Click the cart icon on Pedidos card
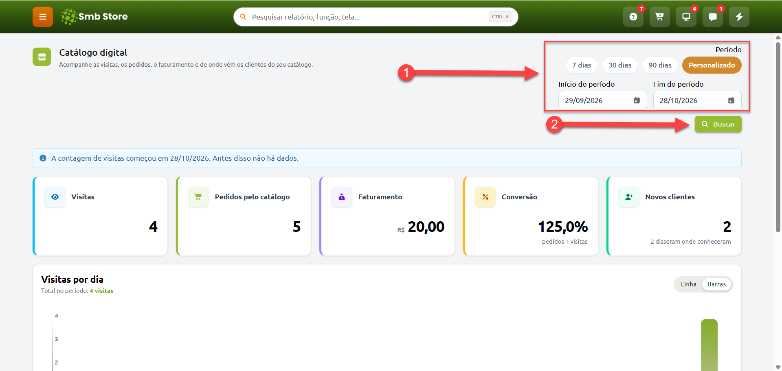The width and height of the screenshot is (782, 371). 198,197
